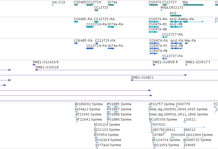Click the brv2-RB transcript label

point(176,24)
